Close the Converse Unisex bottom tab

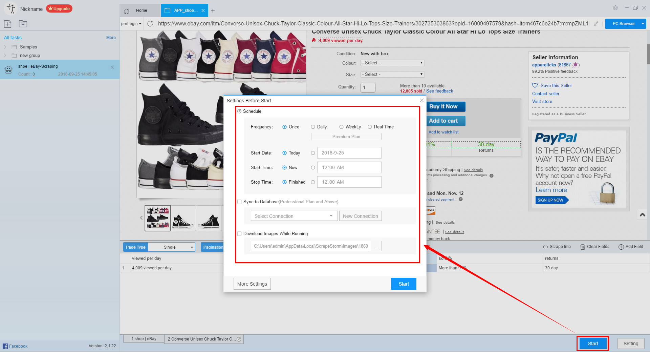coord(239,339)
